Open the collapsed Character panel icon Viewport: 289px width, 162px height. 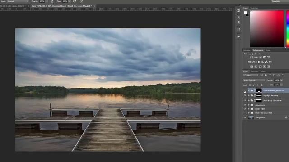tap(238, 18)
